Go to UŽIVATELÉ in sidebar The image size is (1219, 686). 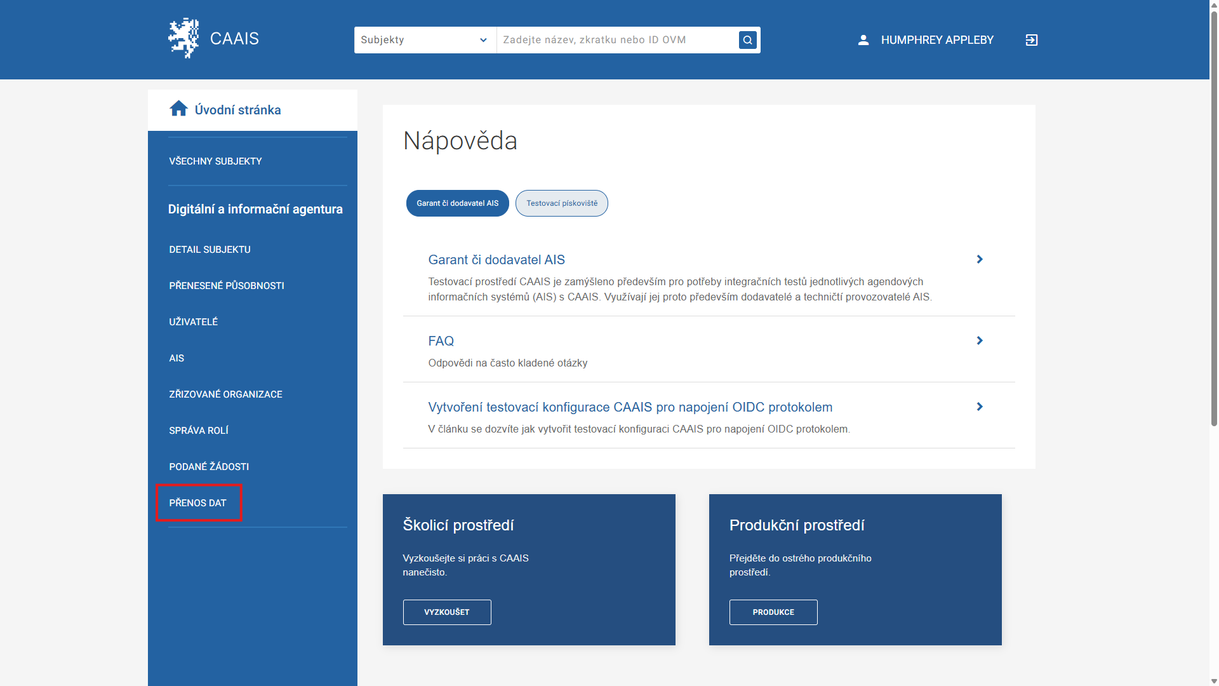(193, 322)
